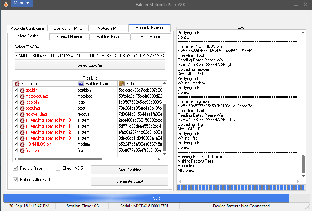Click the Start Flashing button
The width and height of the screenshot is (312, 211).
(129, 170)
